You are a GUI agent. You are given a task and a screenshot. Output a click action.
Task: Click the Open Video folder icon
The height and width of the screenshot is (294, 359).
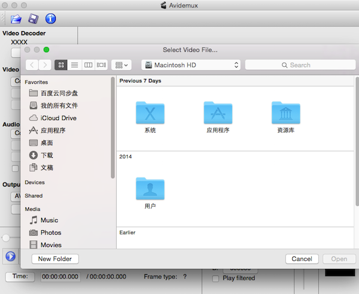coord(16,19)
